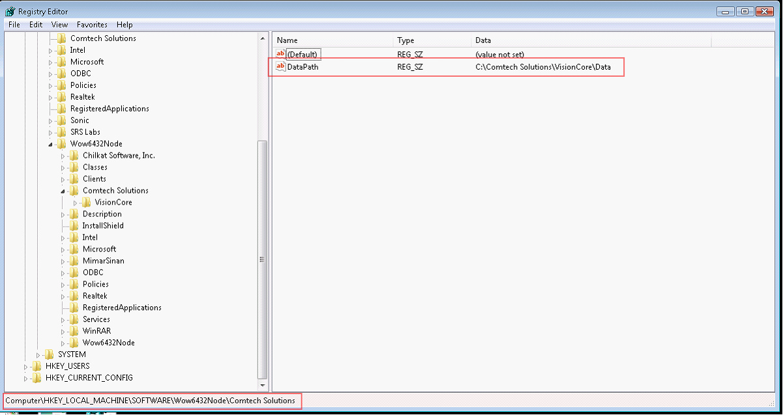Select the SYSTEM folder icon
Viewport: 783px width, 415px height.
pos(50,355)
